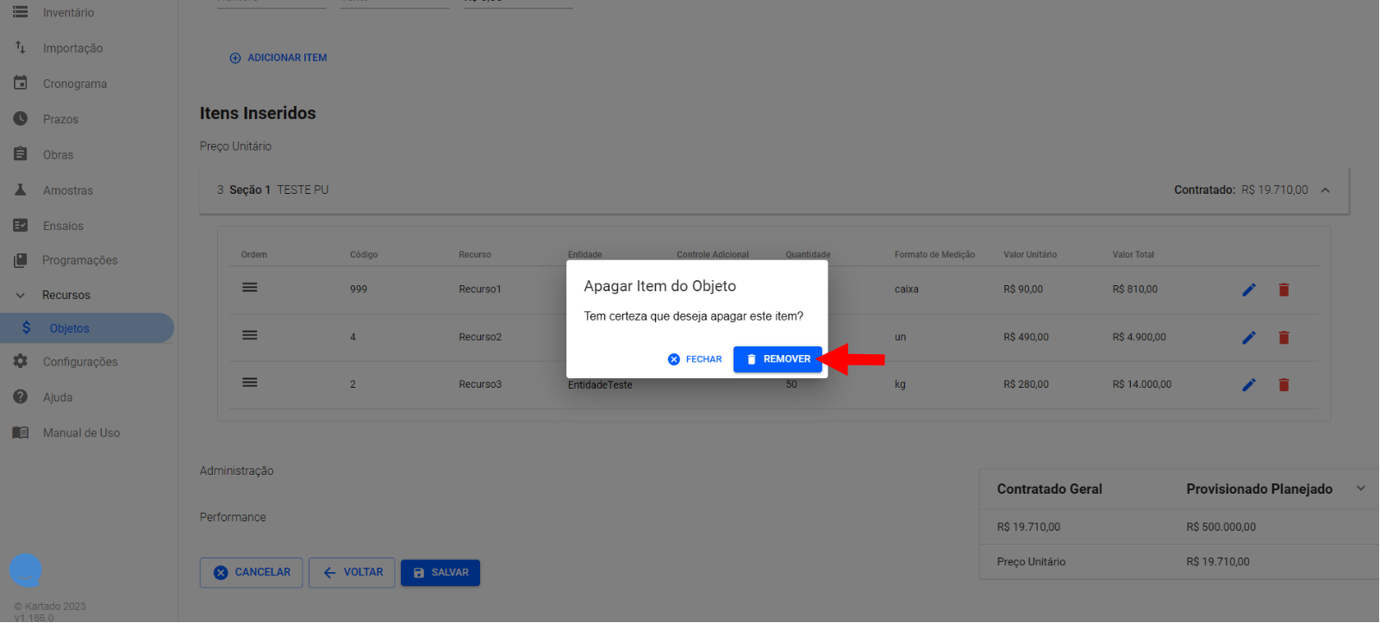Image resolution: width=1380 pixels, height=623 pixels.
Task: Click the drag handle of Recurso3 row
Action: point(250,383)
